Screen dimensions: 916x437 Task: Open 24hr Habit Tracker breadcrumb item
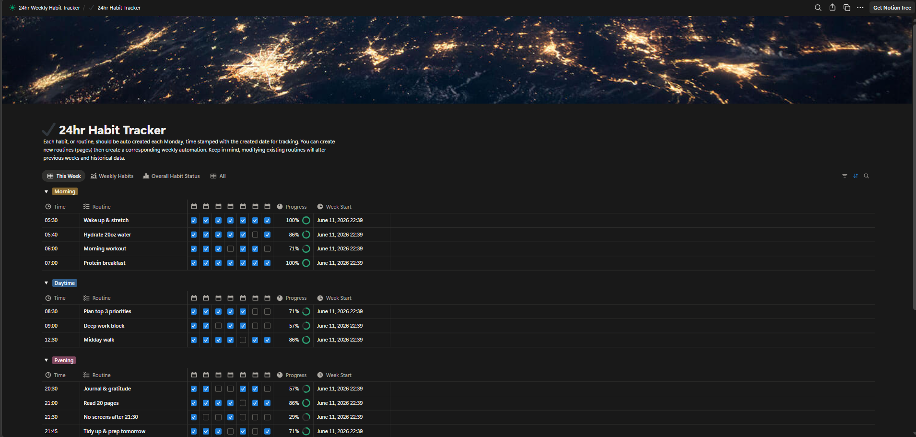pyautogui.click(x=119, y=8)
